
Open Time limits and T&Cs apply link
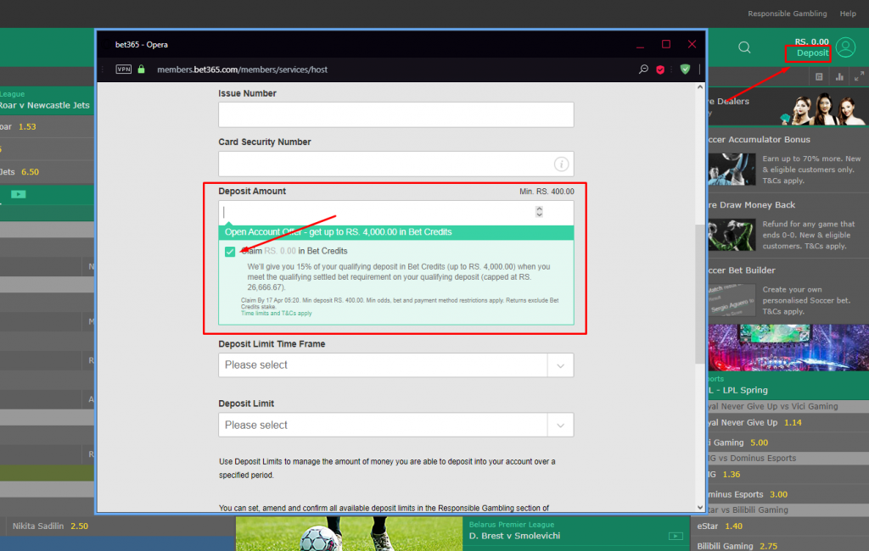[276, 314]
